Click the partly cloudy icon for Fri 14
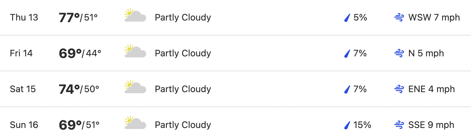This screenshot has width=471, height=140. click(x=135, y=51)
